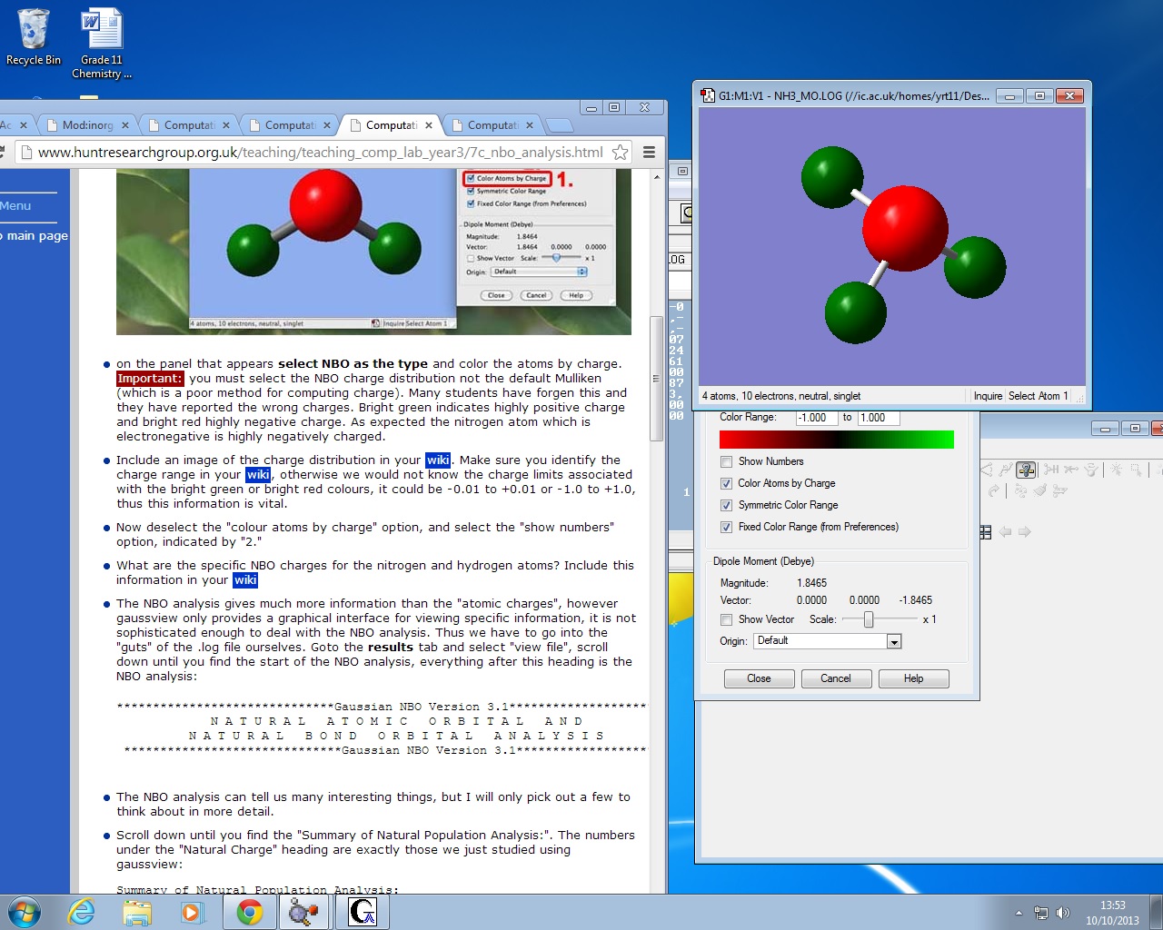Open wiki link after 'charge range in your'
Image resolution: width=1163 pixels, height=930 pixels.
pos(258,475)
